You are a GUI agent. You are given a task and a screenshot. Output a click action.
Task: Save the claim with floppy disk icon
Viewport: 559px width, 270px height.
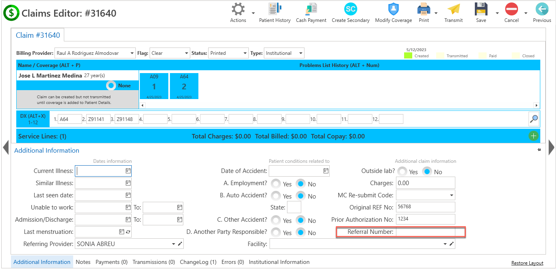click(x=481, y=9)
